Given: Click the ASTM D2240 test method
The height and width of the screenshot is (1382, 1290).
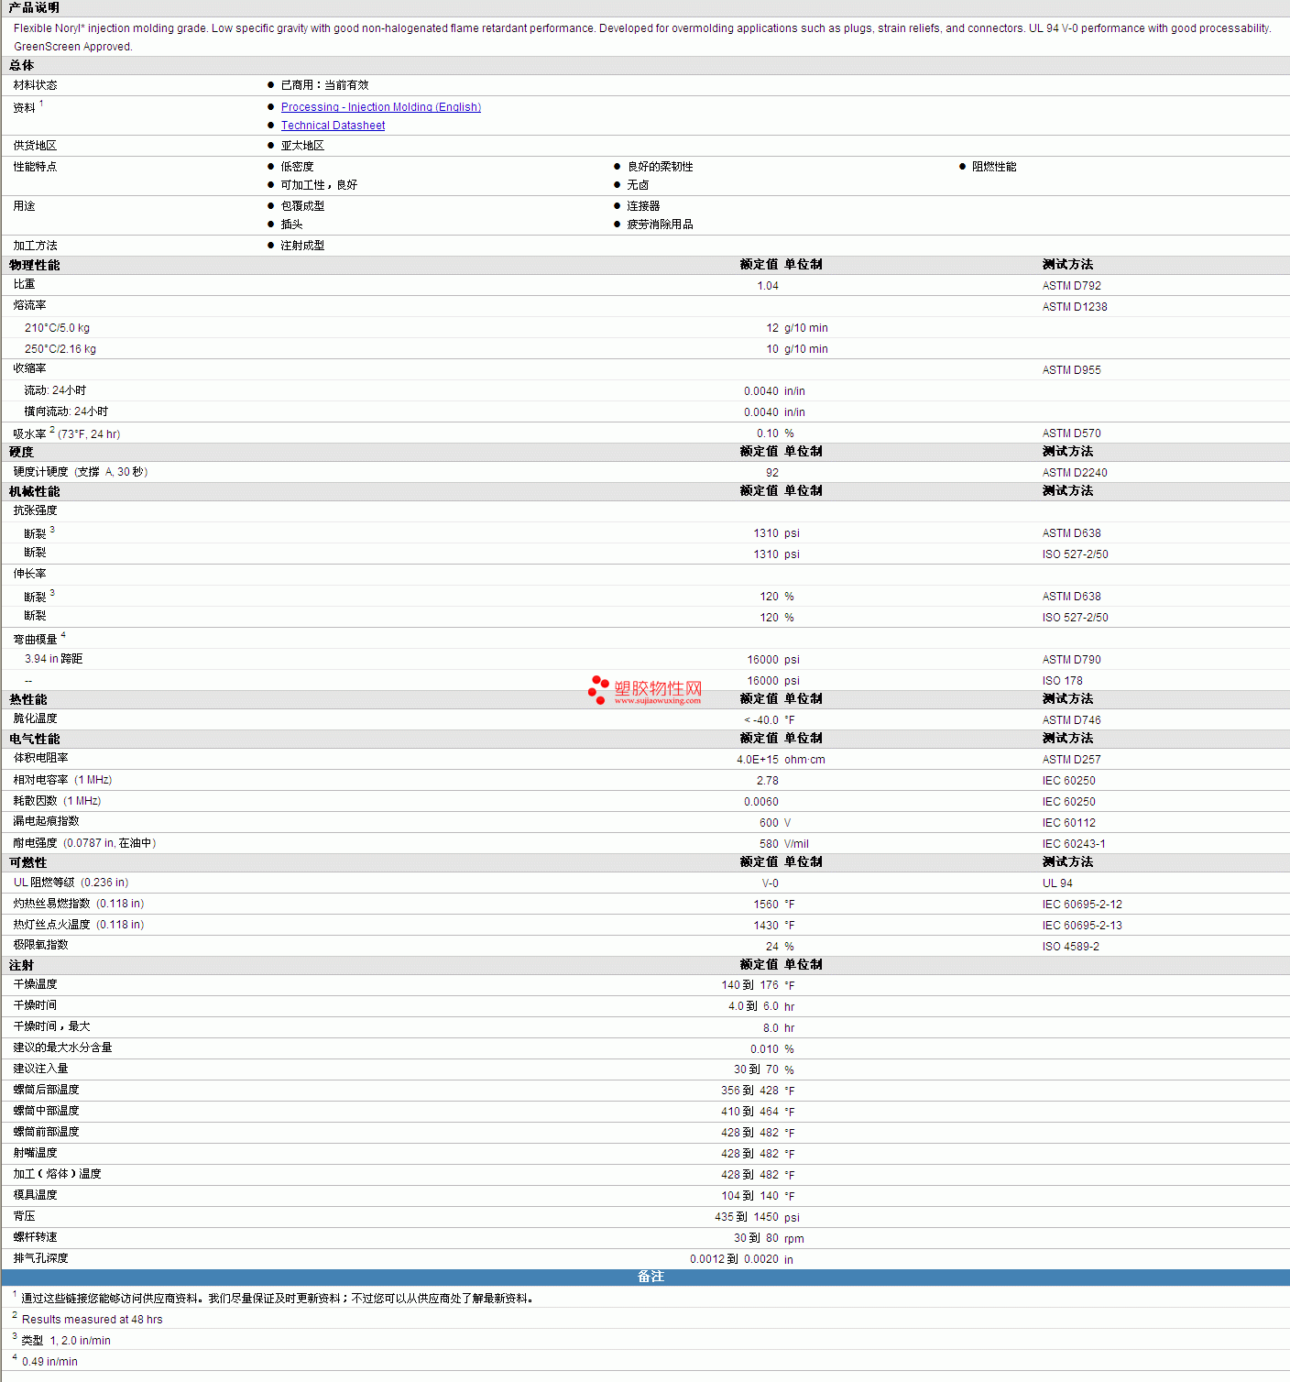Looking at the screenshot, I should pyautogui.click(x=1075, y=473).
